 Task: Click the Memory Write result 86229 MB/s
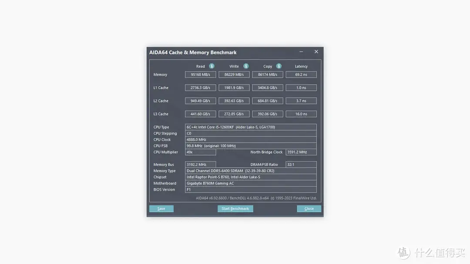click(234, 75)
